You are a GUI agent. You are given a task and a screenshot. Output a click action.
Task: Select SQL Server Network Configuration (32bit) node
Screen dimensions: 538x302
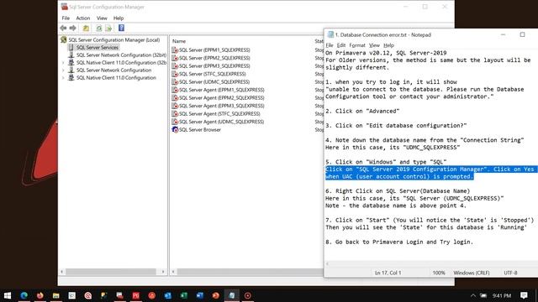(121, 55)
